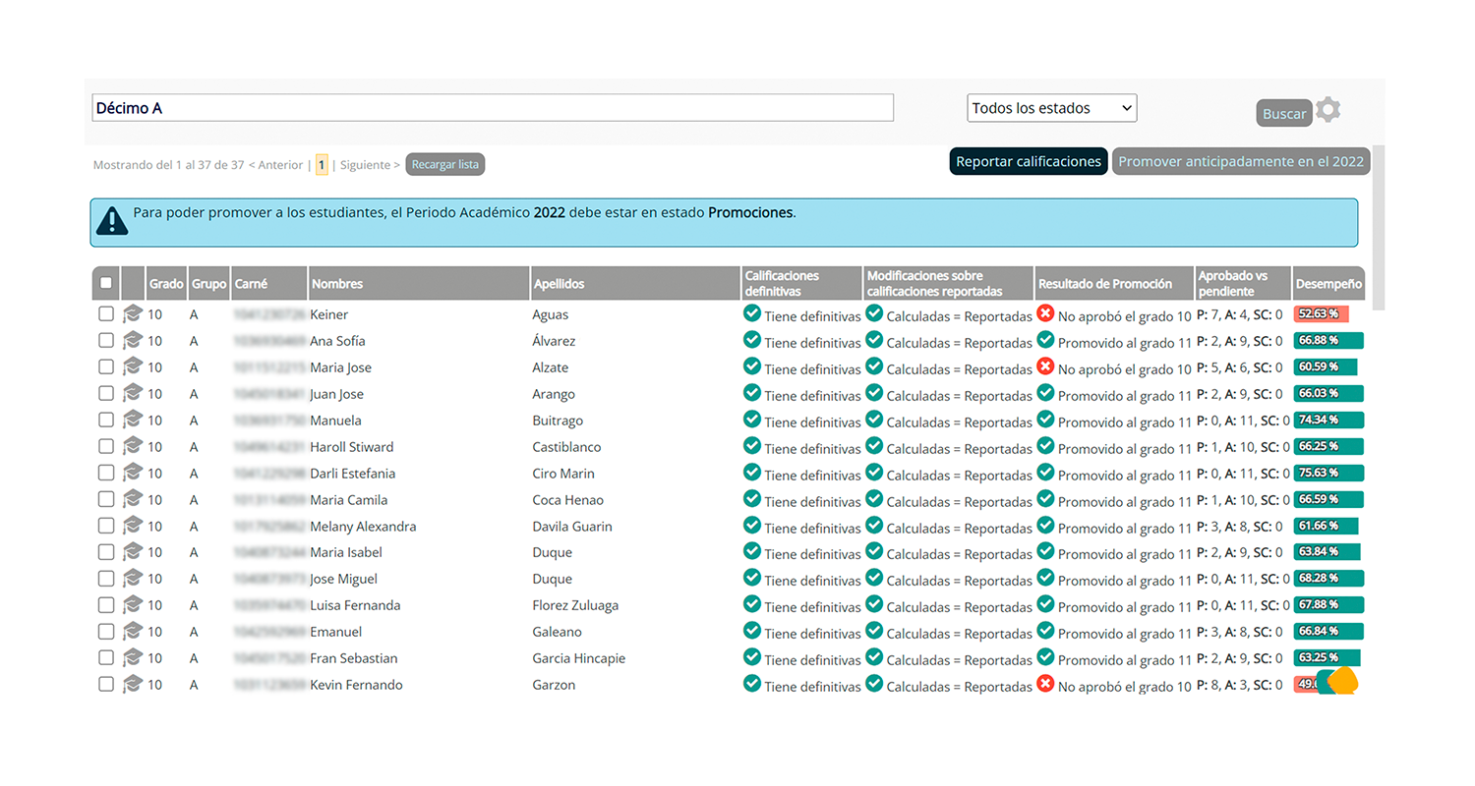Select checkbox for Emanuel Galeano row

pyautogui.click(x=106, y=632)
